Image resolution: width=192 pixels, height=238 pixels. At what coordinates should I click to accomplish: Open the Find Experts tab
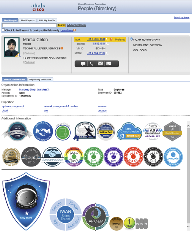[x=28, y=20]
